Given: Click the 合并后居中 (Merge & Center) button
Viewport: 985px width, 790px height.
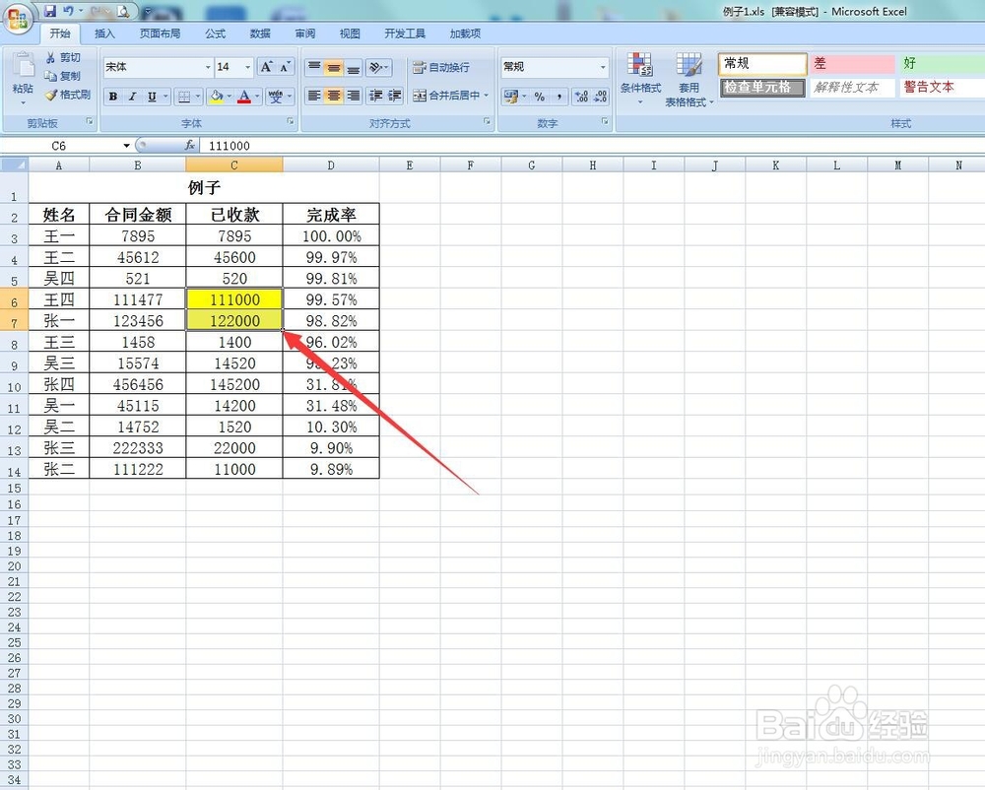Looking at the screenshot, I should pos(445,98).
